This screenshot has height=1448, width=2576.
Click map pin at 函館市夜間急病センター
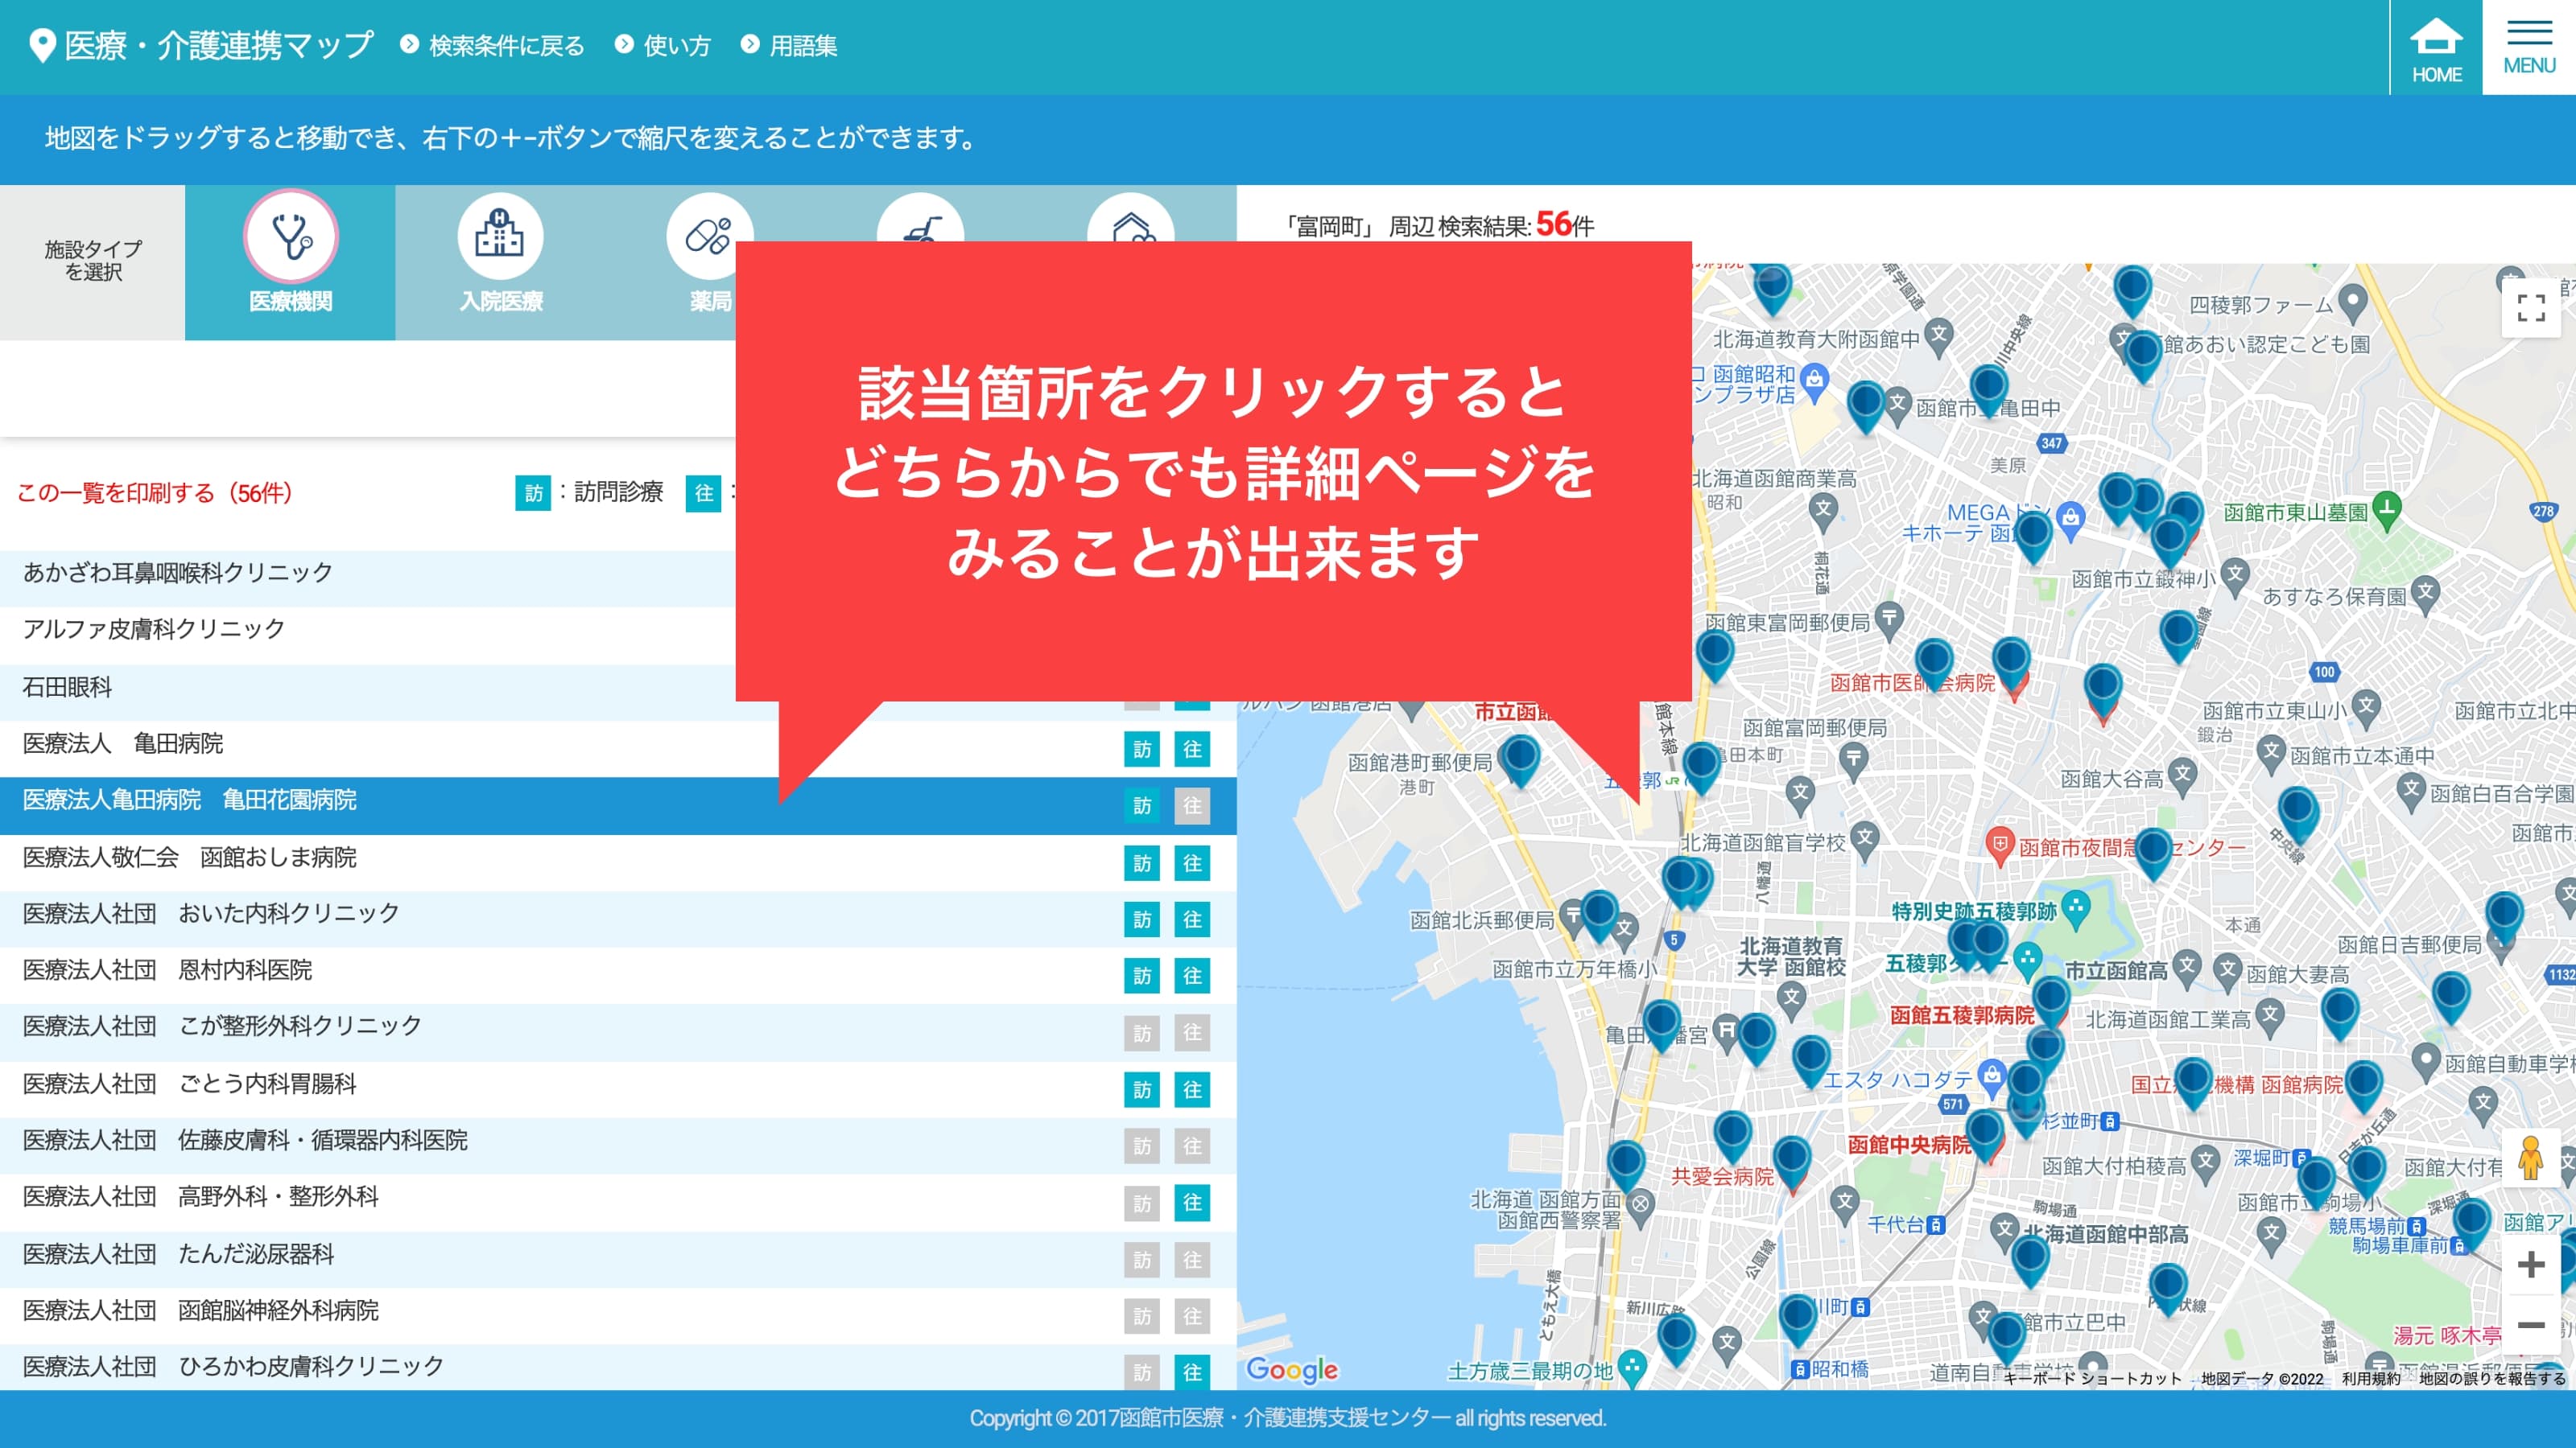coord(2153,853)
